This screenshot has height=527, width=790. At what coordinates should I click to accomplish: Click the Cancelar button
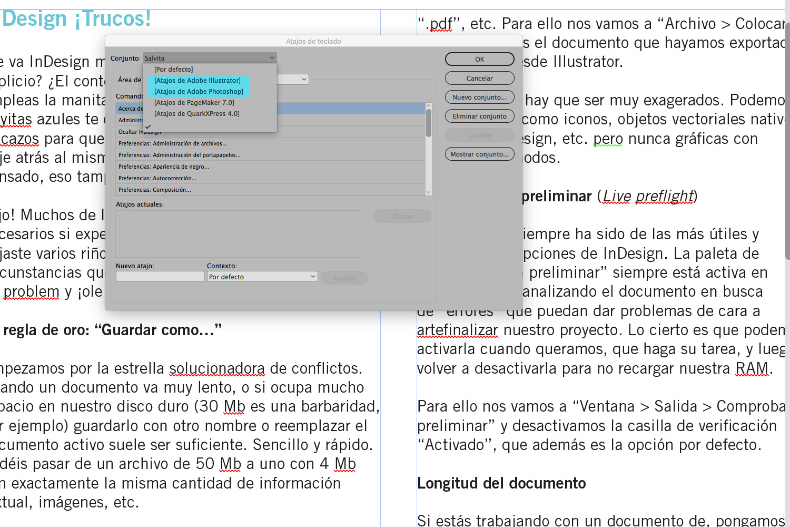479,78
